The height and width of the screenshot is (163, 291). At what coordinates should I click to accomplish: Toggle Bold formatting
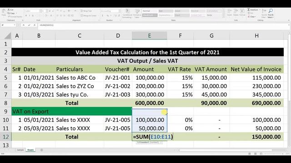(x=26, y=15)
